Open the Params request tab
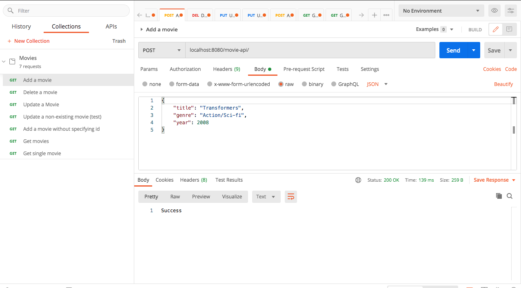The height and width of the screenshot is (288, 521). coord(149,69)
